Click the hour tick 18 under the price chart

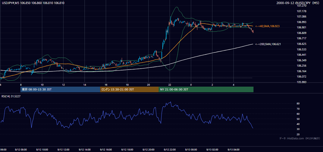127,85
